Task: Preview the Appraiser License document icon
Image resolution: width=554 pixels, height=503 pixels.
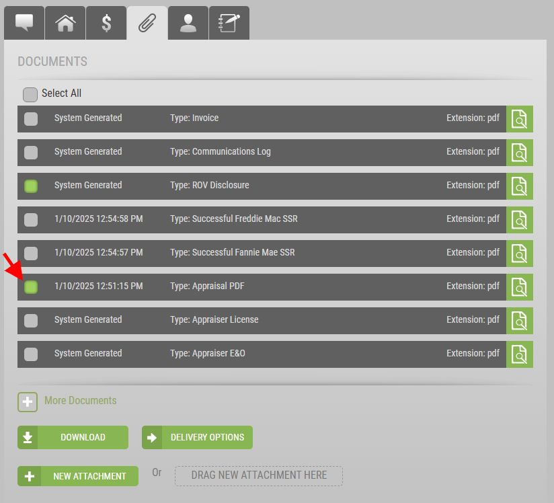Action: 519,320
